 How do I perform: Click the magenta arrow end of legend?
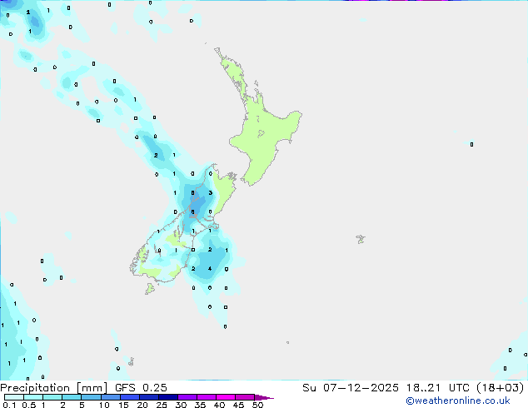point(268,397)
